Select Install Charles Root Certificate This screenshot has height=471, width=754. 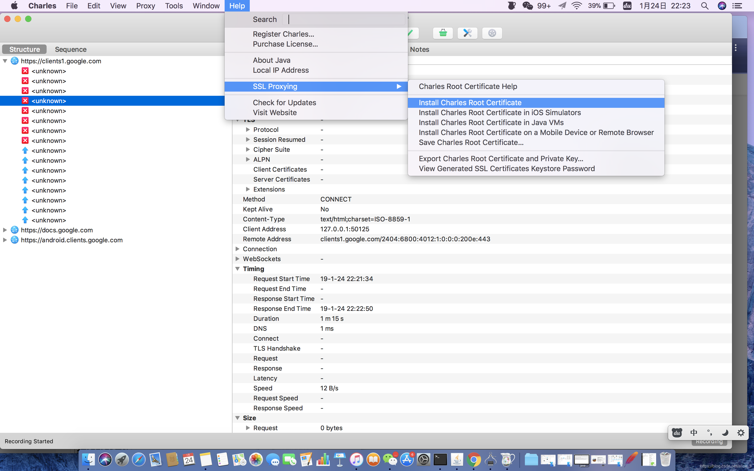click(x=536, y=103)
